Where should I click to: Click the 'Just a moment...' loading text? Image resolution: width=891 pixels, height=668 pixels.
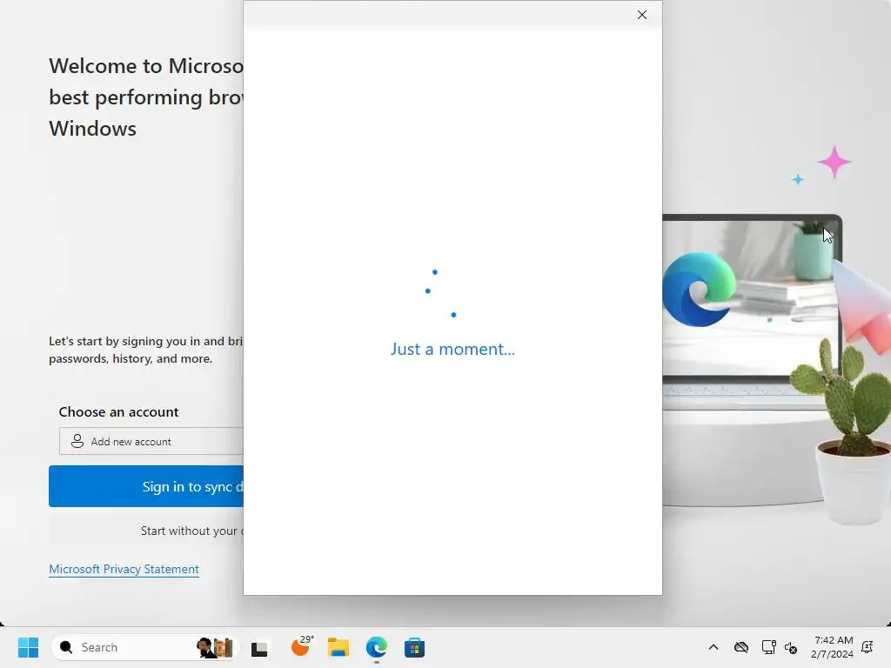point(452,349)
